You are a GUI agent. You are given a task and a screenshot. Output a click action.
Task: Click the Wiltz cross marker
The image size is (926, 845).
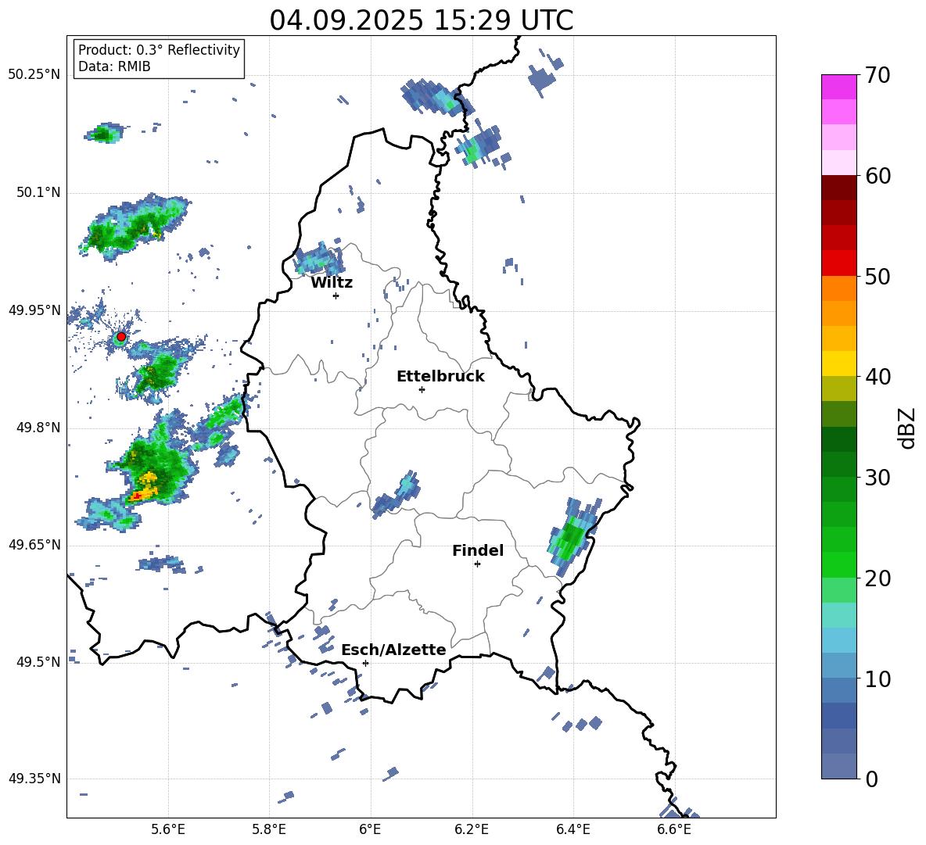[336, 295]
